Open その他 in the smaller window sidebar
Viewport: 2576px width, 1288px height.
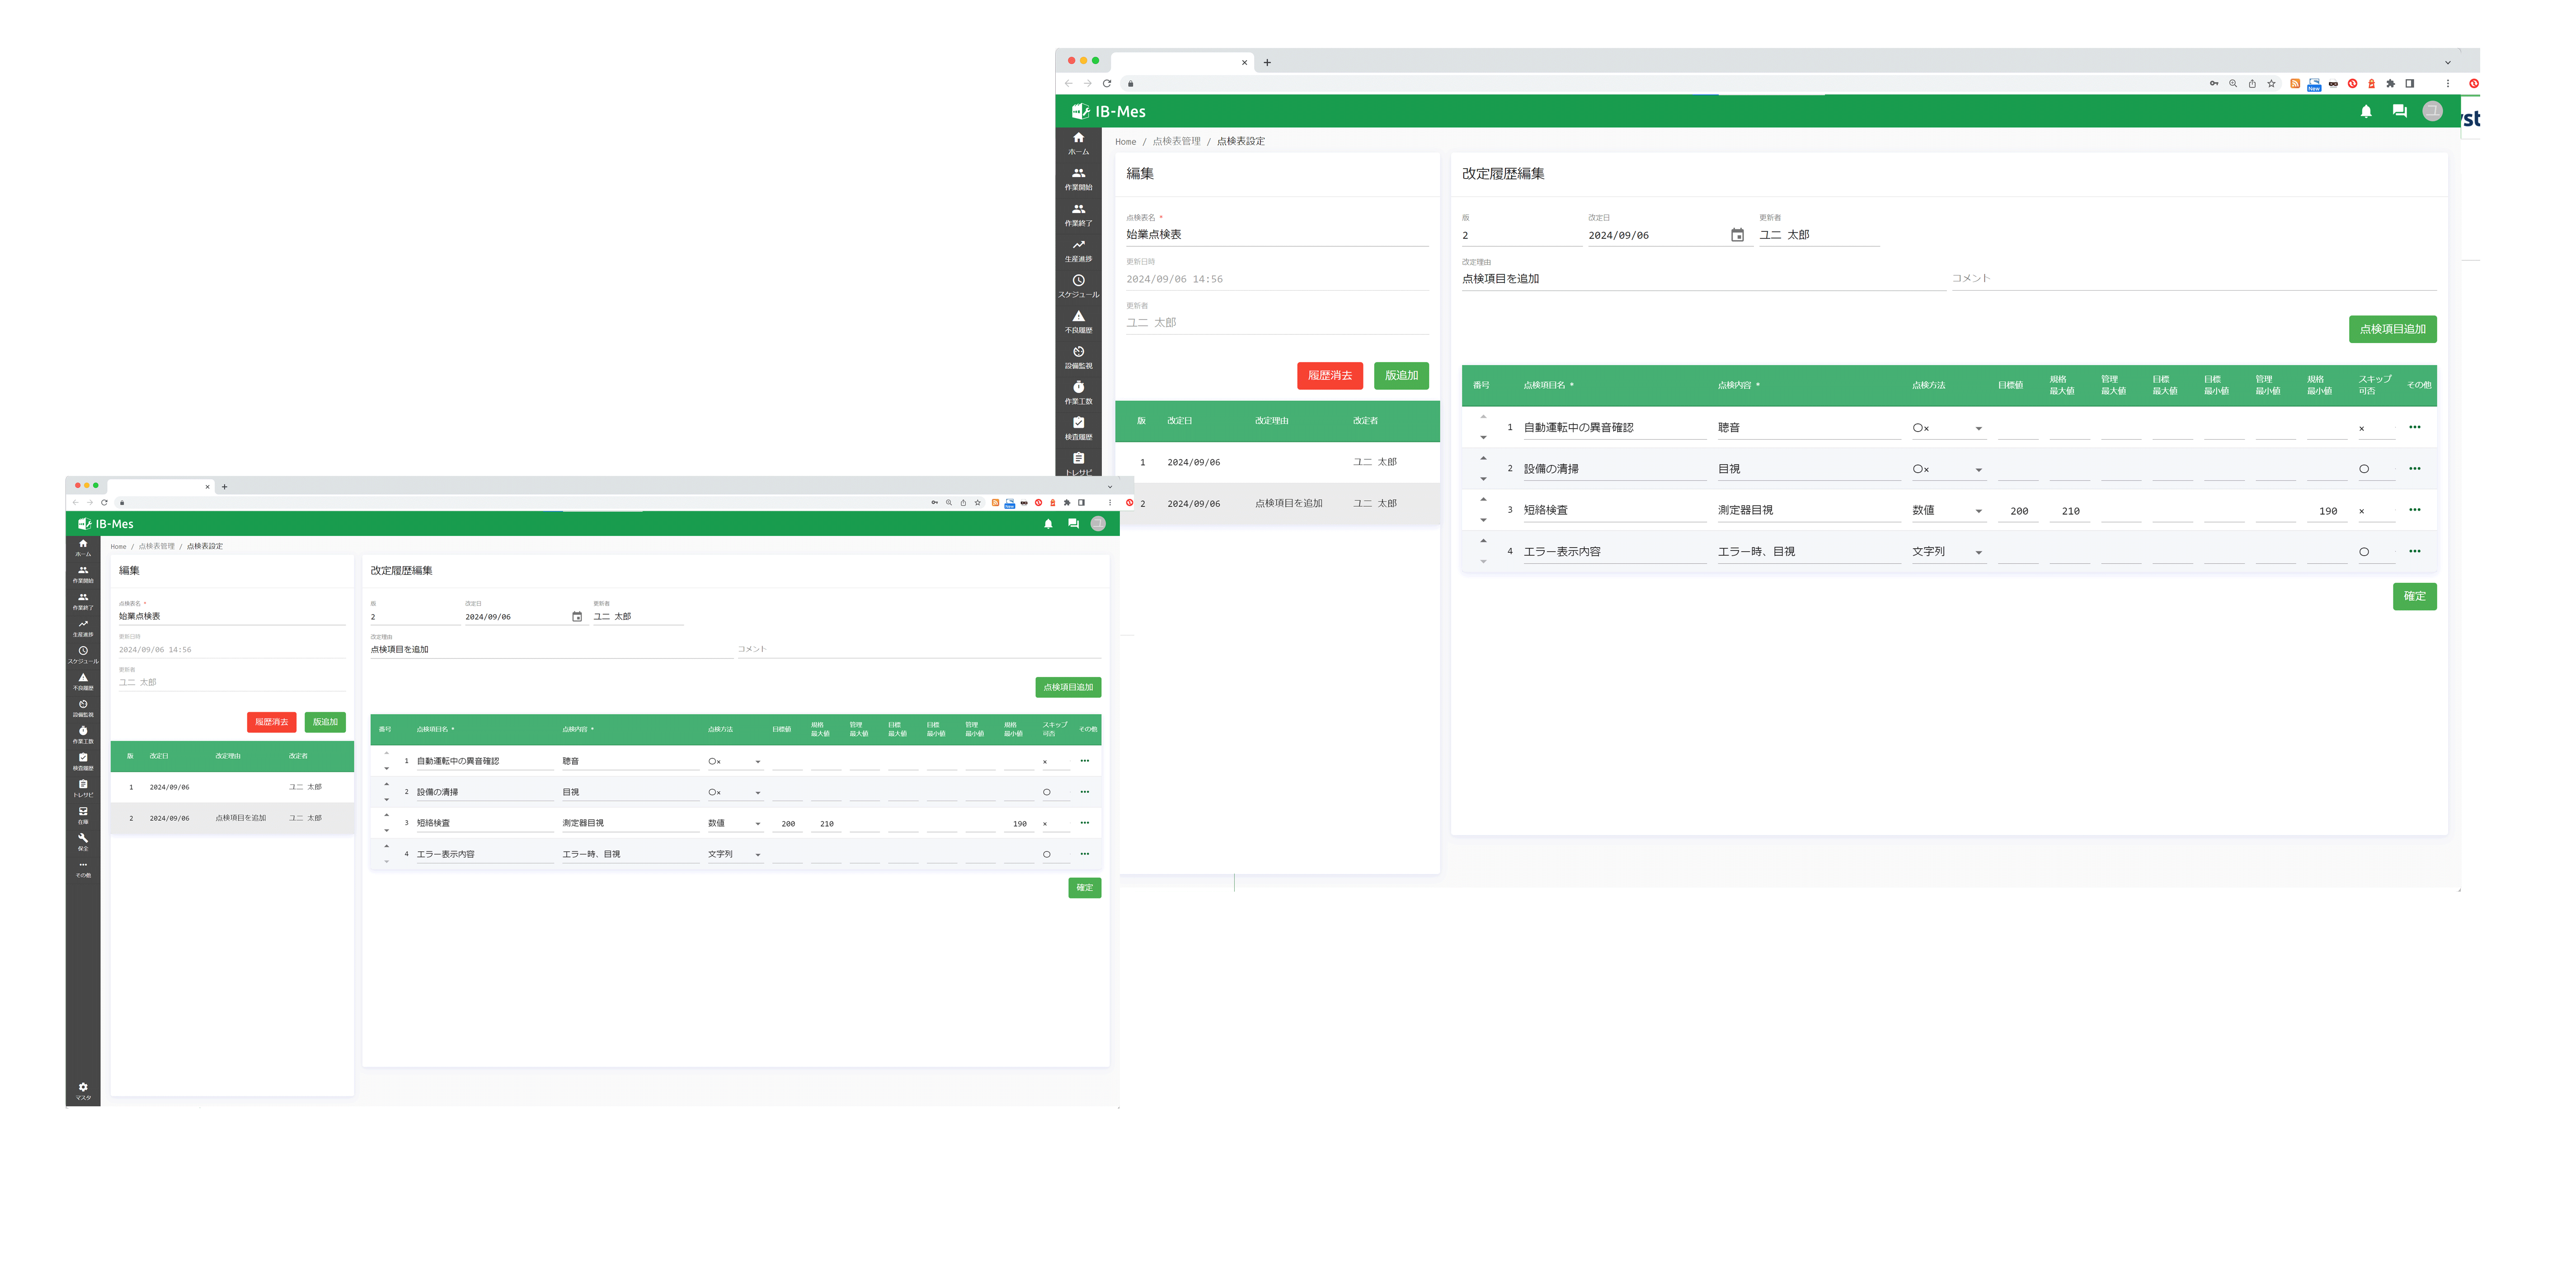83,869
